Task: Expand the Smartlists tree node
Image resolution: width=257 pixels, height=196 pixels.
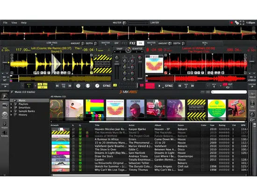Action: 11,108
